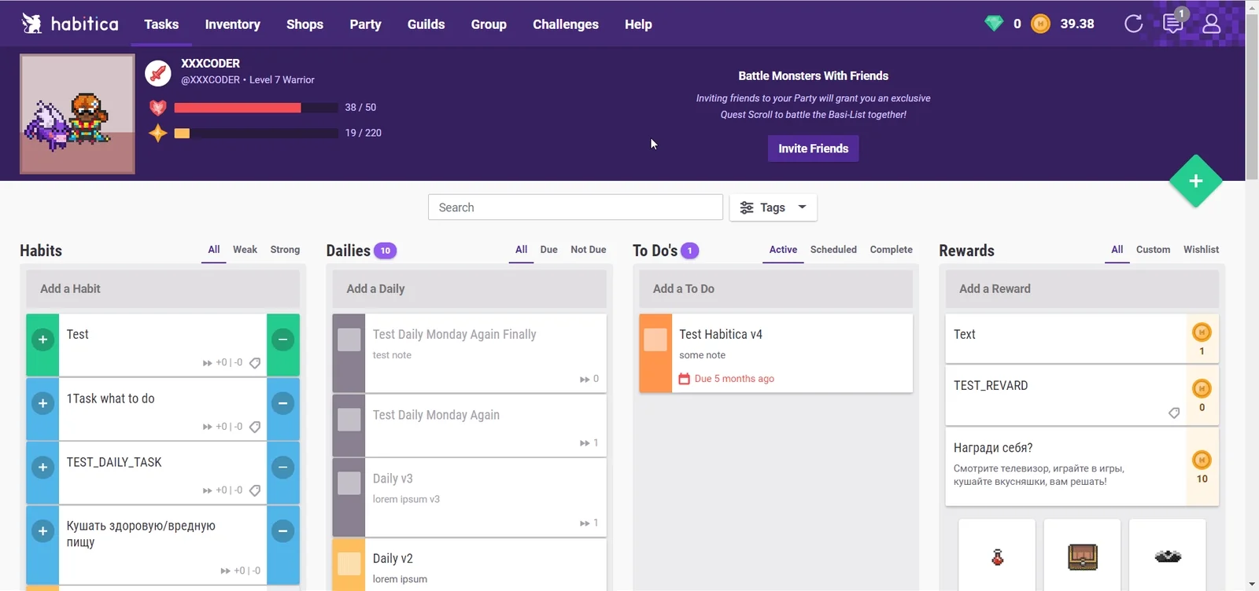Select the health potion reward item
This screenshot has width=1259, height=591.
[997, 556]
